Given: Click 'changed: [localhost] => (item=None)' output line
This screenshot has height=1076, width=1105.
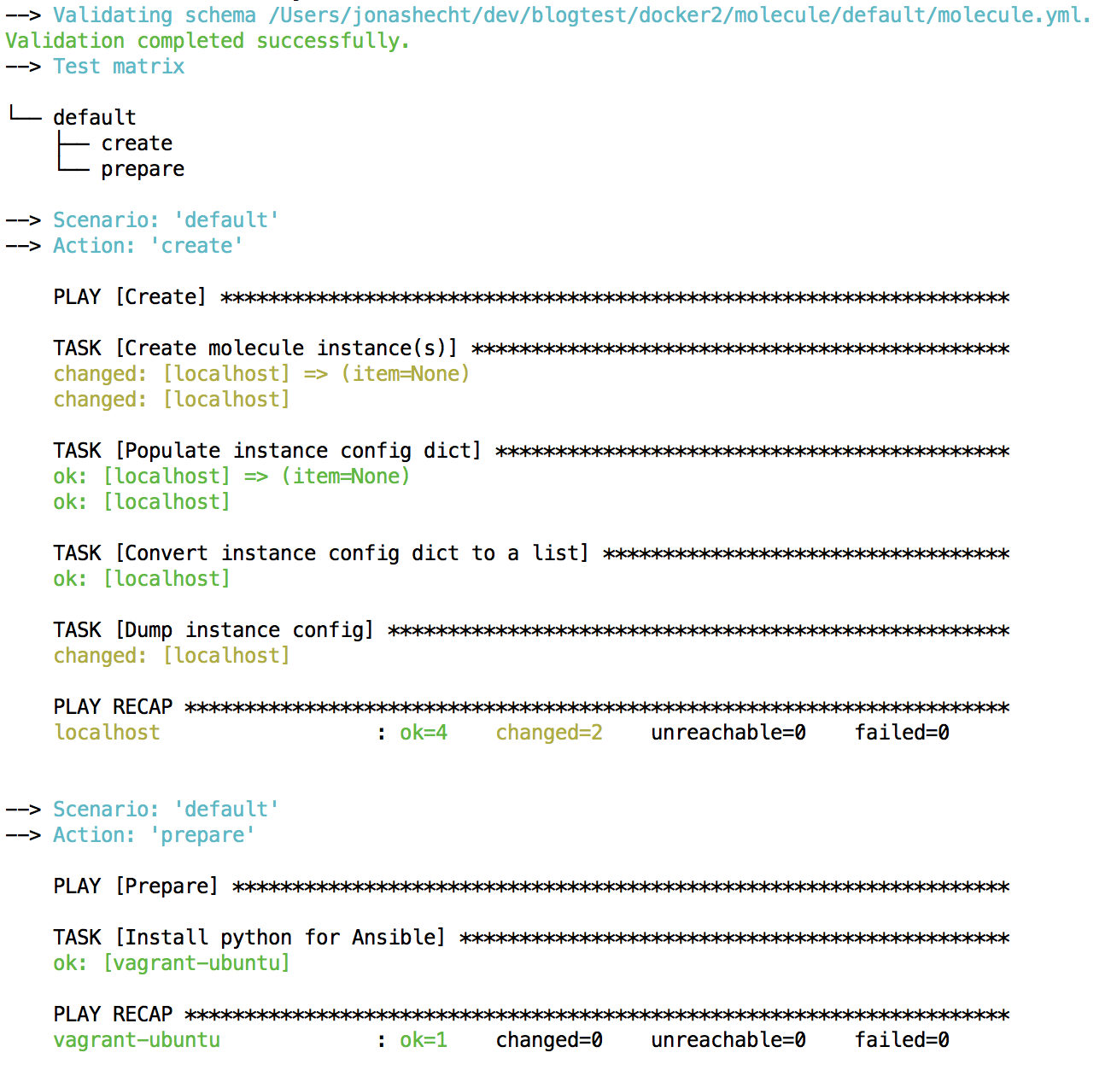Looking at the screenshot, I should (x=261, y=374).
